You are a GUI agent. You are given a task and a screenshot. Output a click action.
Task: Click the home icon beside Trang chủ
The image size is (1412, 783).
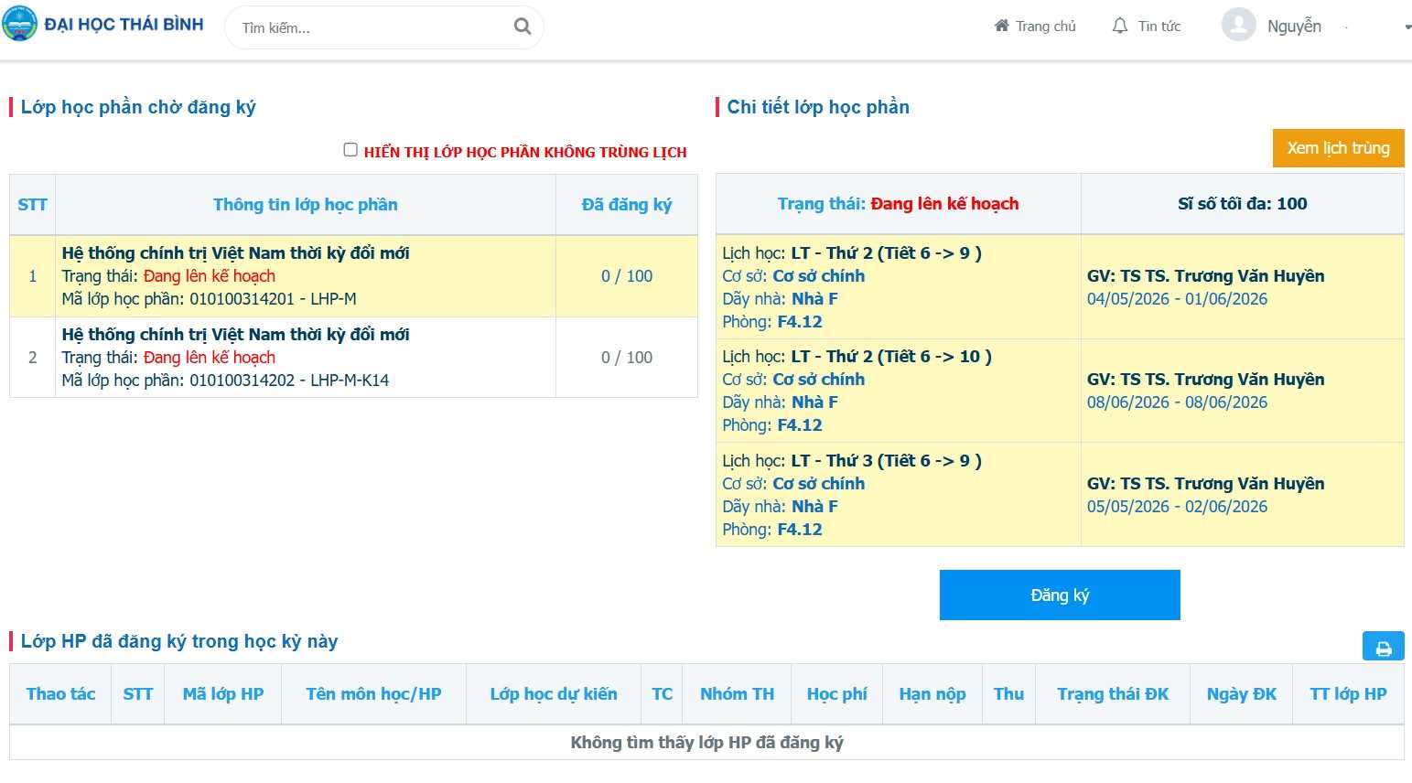[x=1001, y=26]
